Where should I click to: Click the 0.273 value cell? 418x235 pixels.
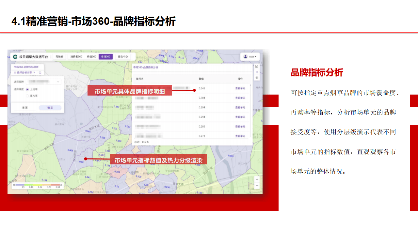coord(202,136)
